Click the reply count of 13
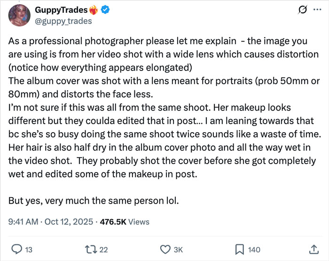329x261 pixels. [28, 250]
